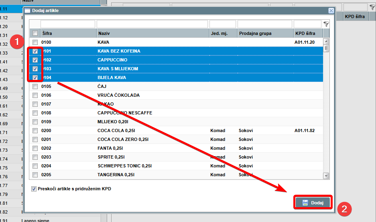This screenshot has height=222, width=376.
Task: Disable Preskoči artikle s pridruženim KPD
Action: [34, 189]
